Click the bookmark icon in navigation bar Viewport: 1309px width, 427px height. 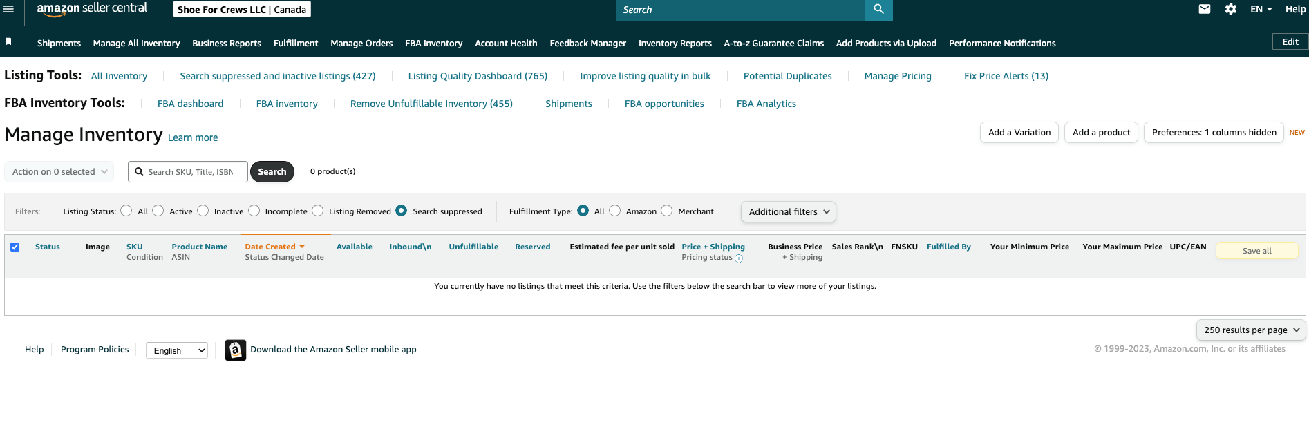pos(8,41)
